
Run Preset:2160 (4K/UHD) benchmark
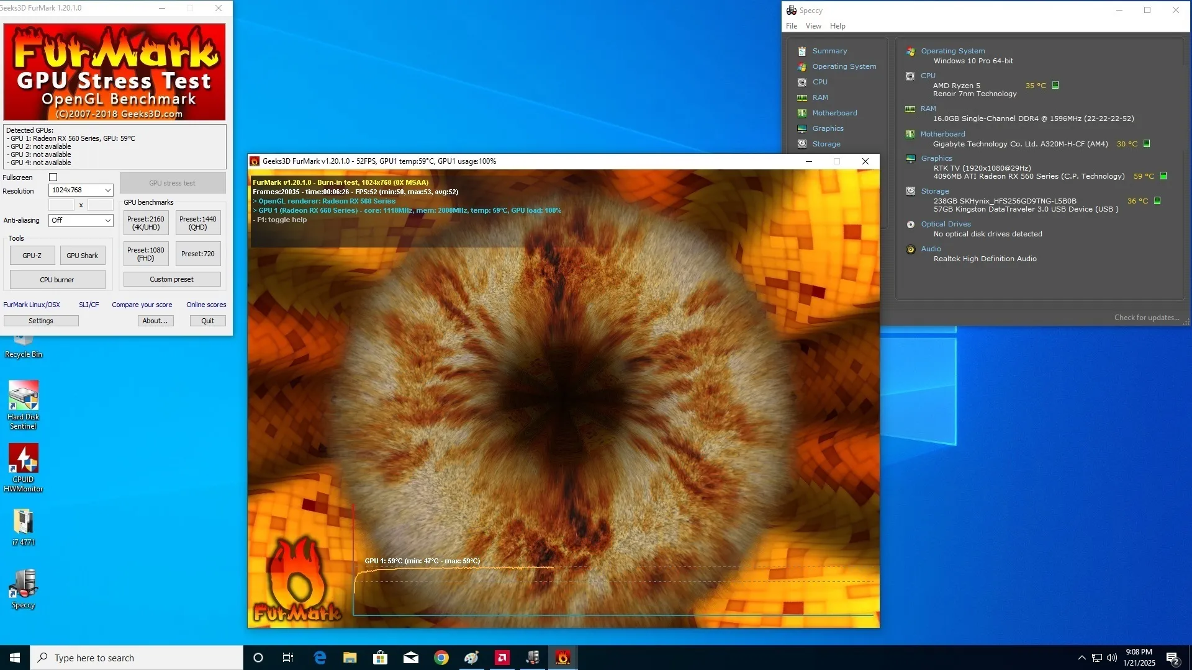pos(146,223)
